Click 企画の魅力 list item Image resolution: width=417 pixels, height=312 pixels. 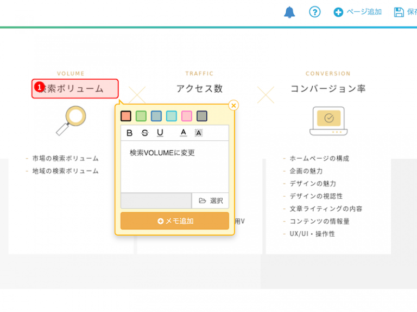pyautogui.click(x=306, y=171)
